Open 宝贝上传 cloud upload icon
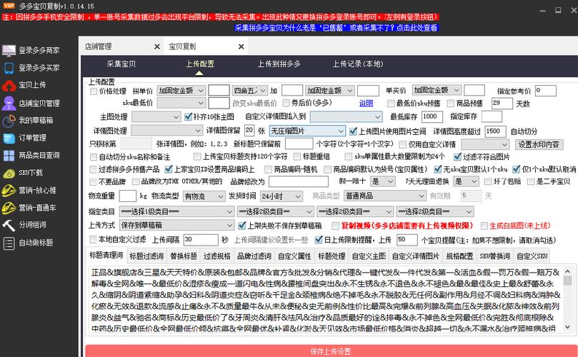Image resolution: width=578 pixels, height=357 pixels. pos(9,85)
